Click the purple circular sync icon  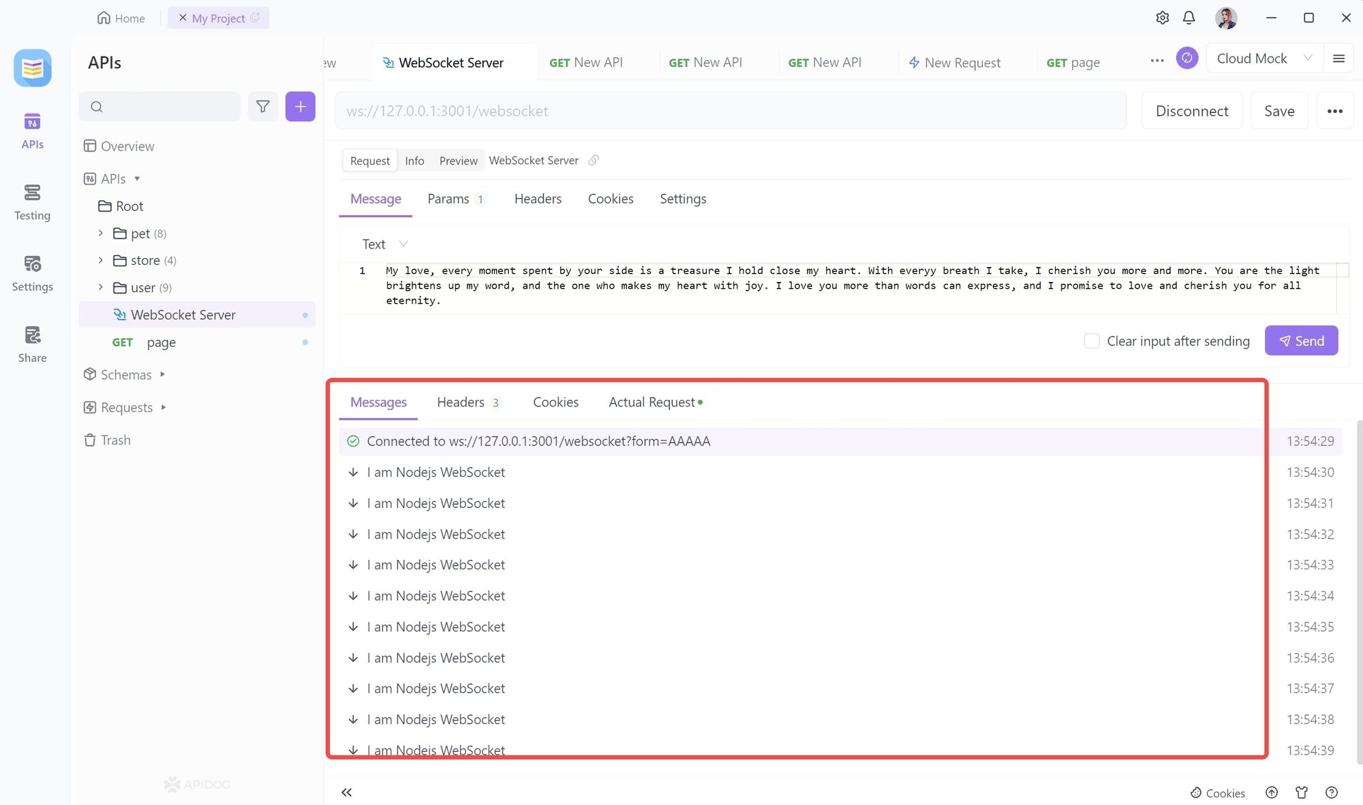(x=1186, y=59)
